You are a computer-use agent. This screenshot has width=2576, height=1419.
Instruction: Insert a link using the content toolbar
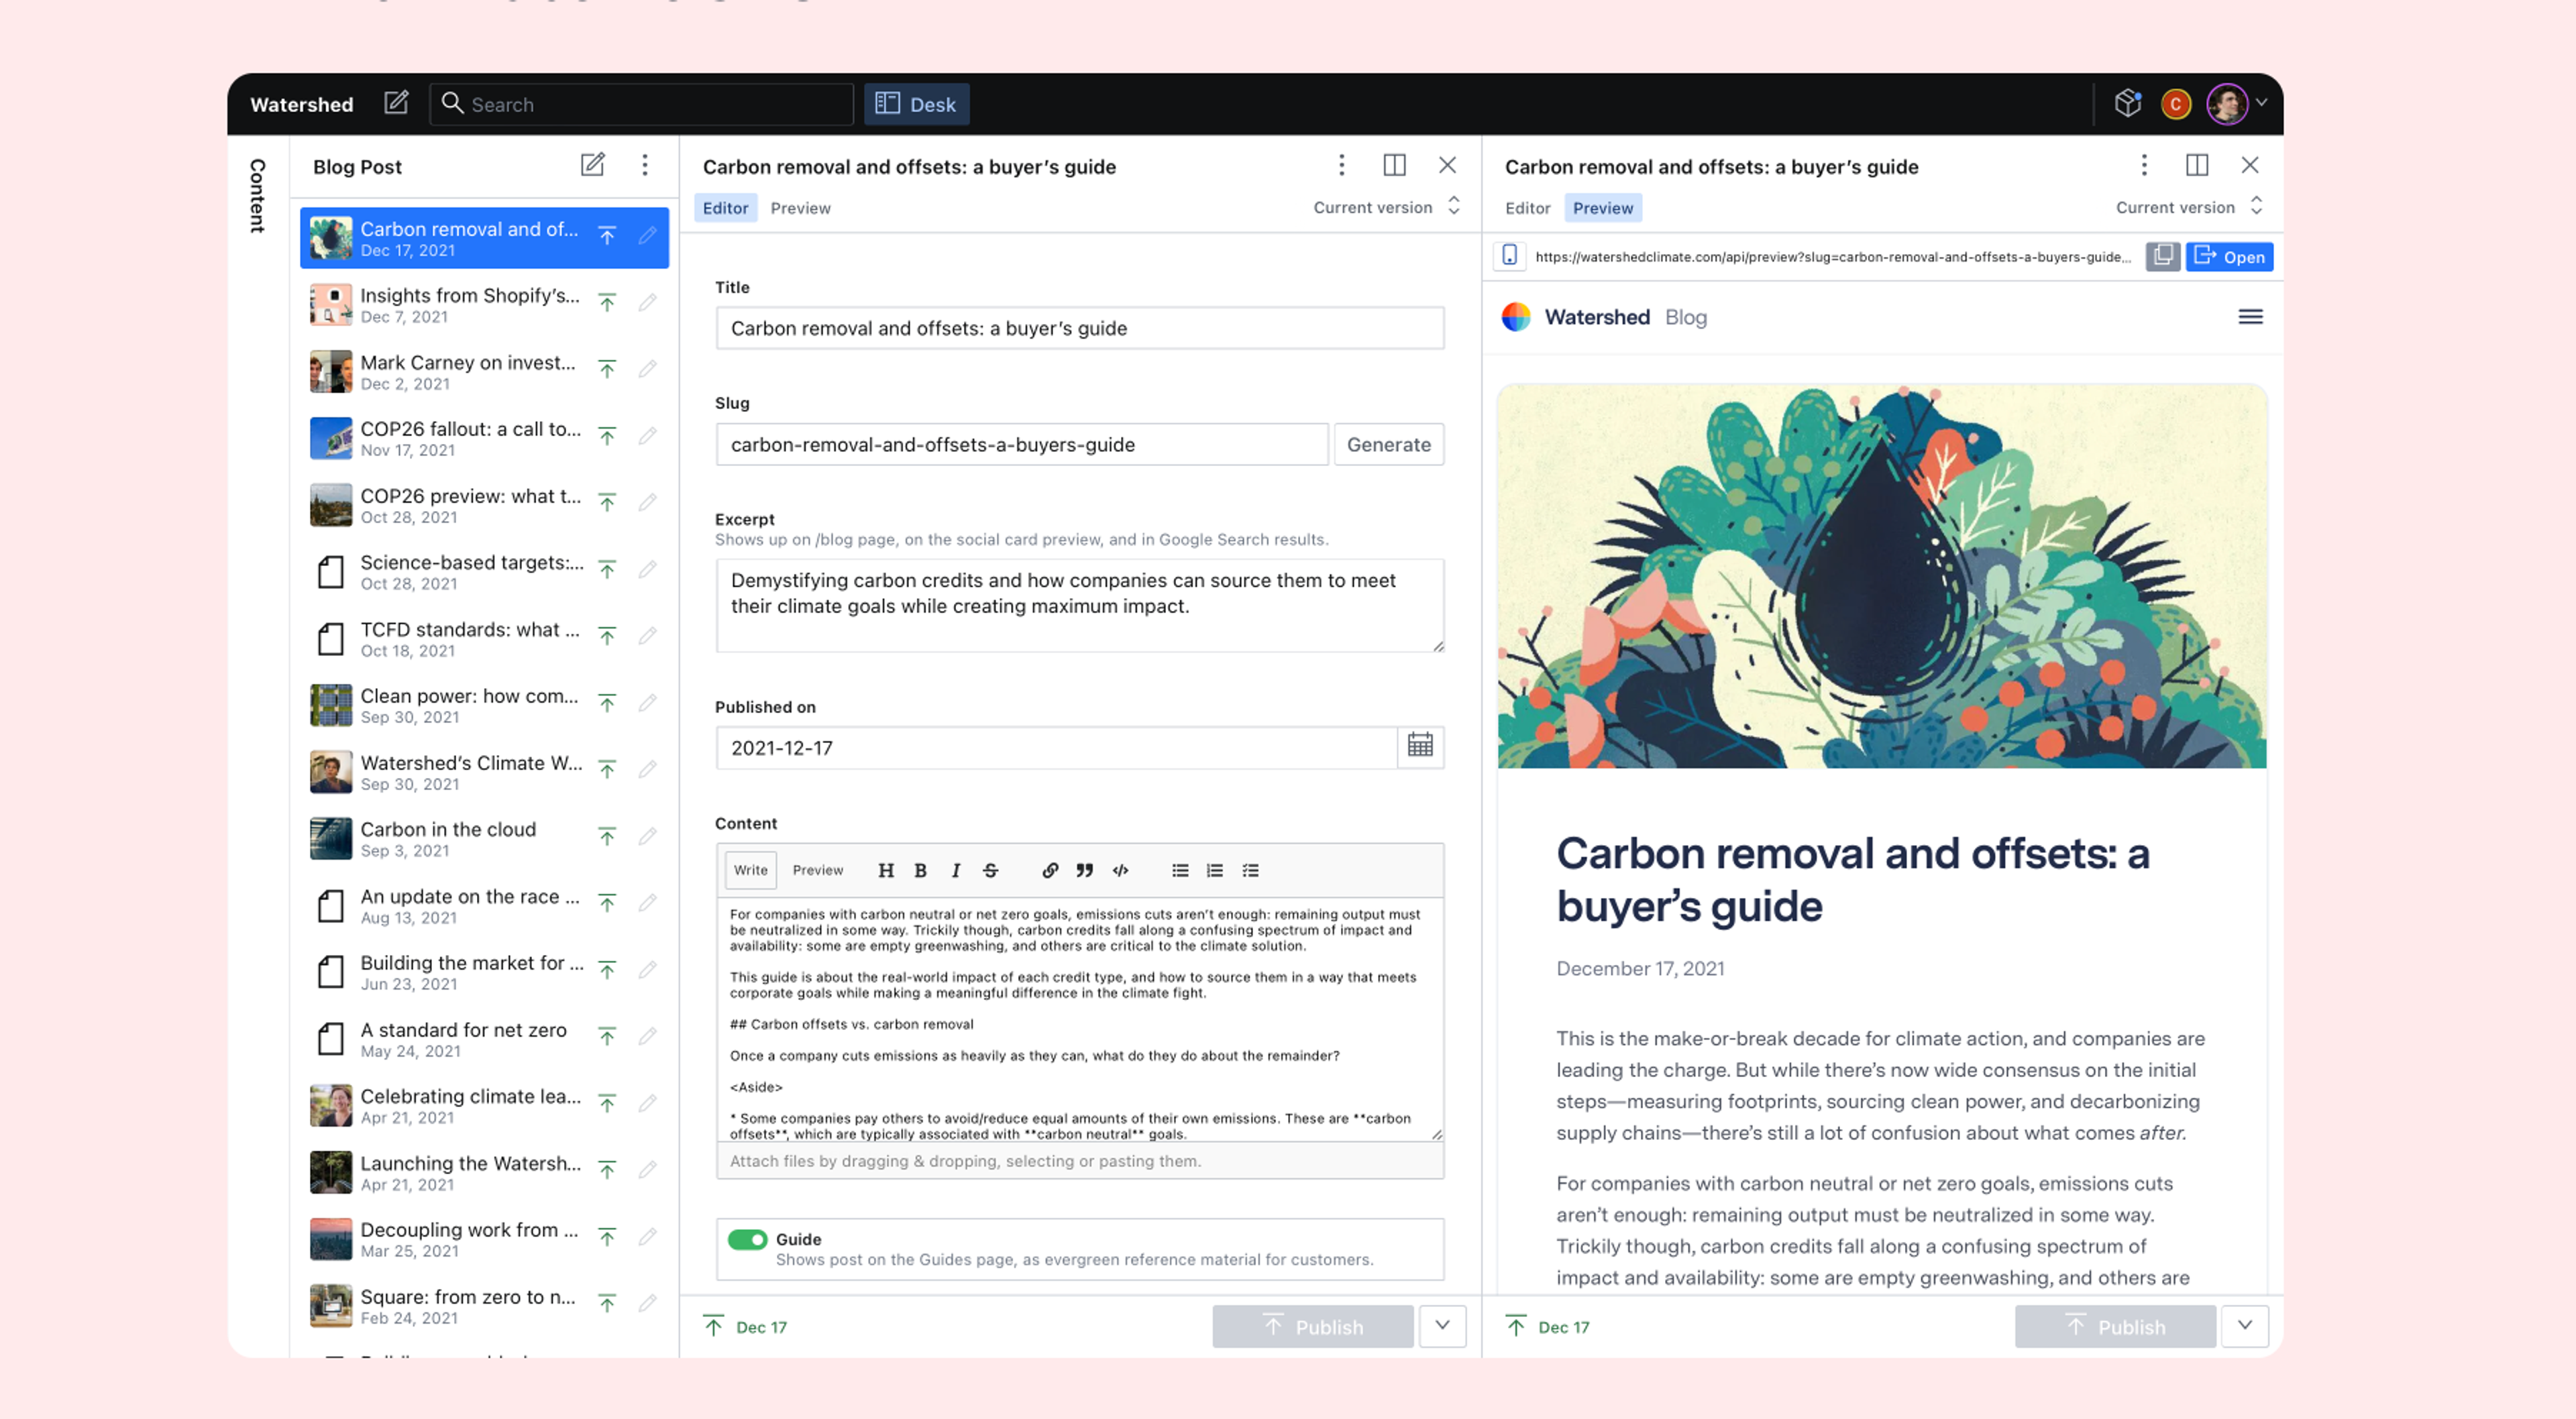pyautogui.click(x=1049, y=870)
